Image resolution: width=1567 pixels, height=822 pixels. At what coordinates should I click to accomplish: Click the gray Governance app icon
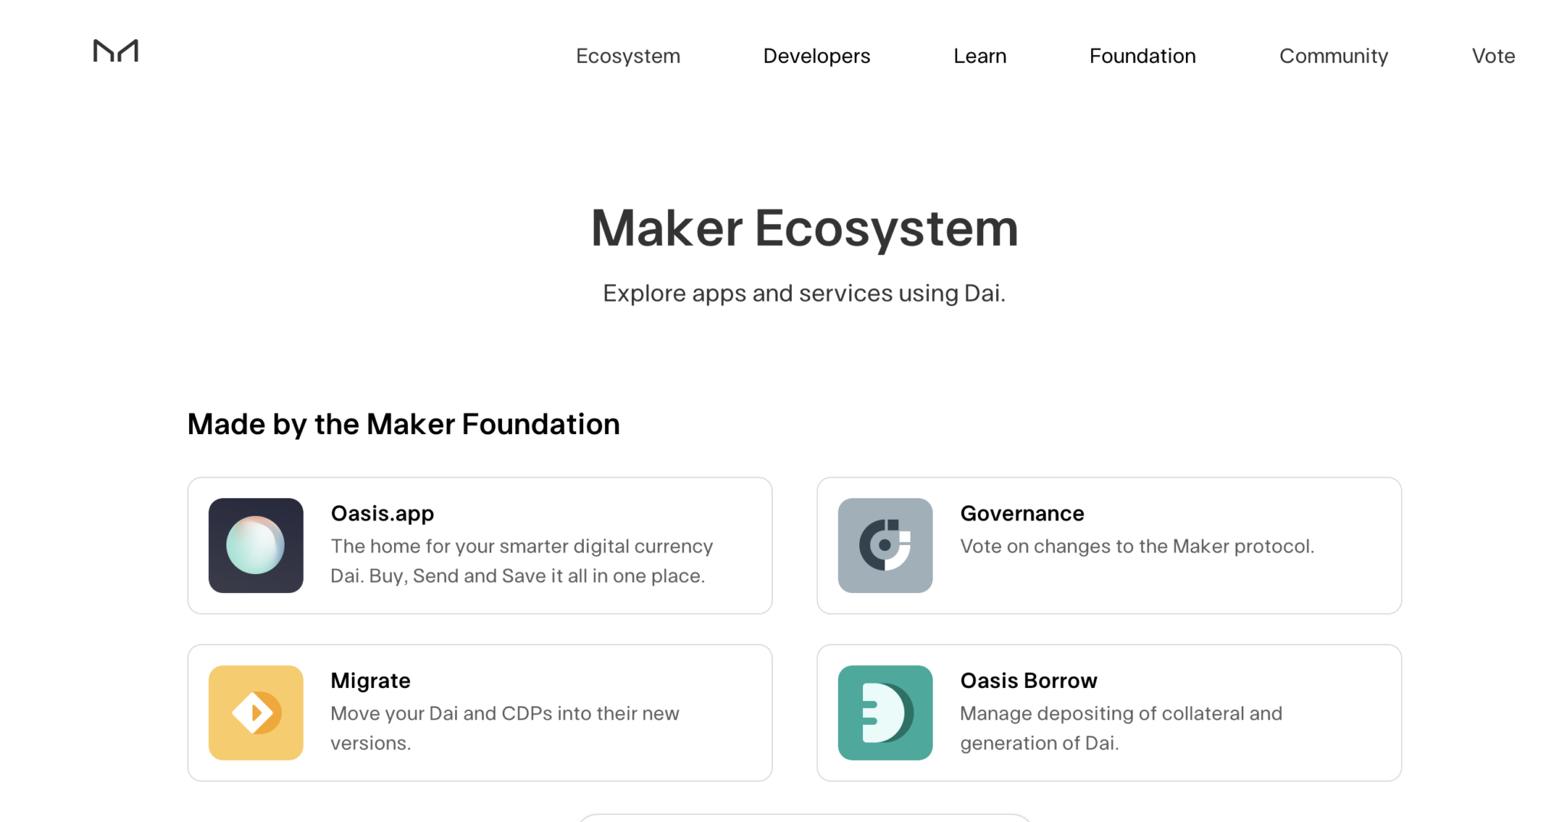[x=885, y=546]
